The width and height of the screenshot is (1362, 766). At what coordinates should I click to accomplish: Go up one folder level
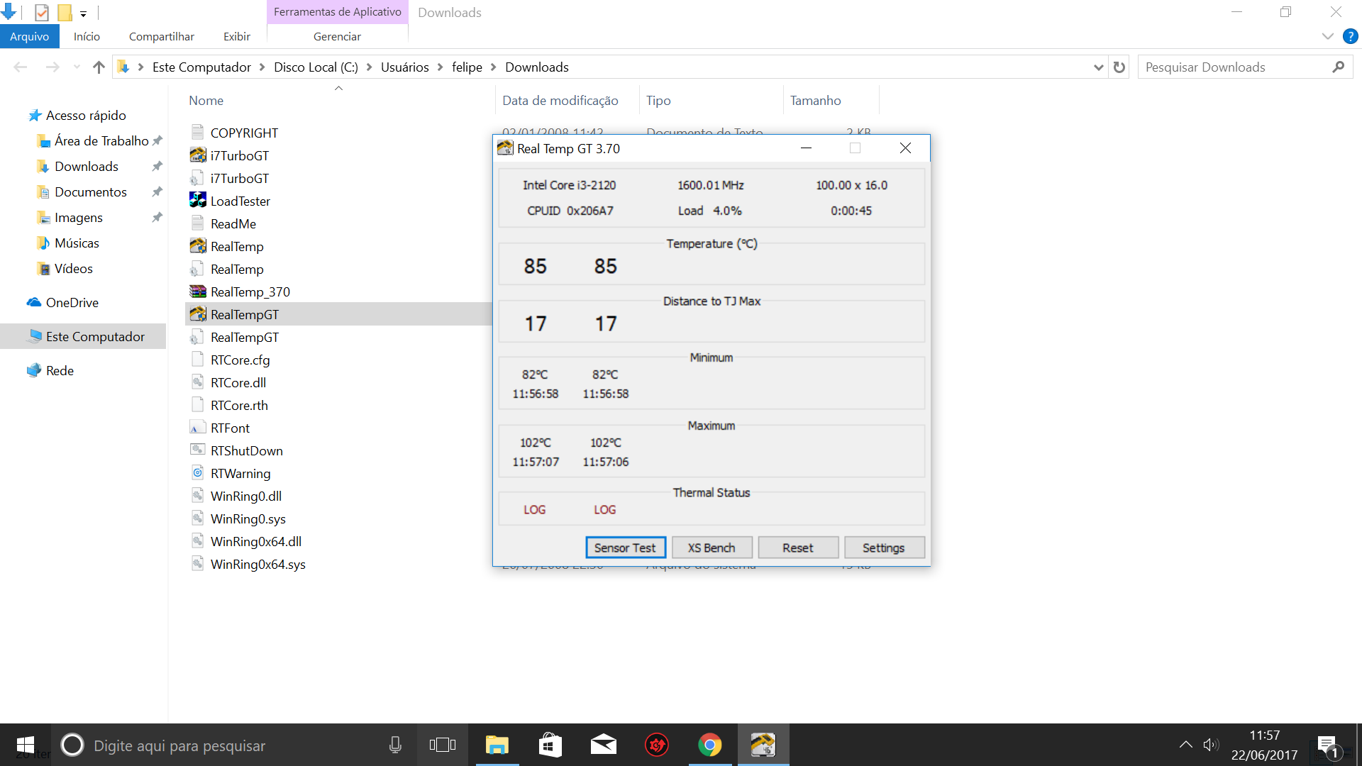[x=99, y=67]
